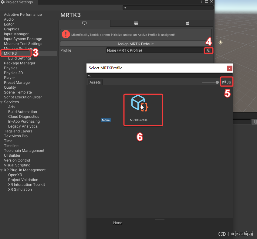Open TextMesh Pro settings
257x239 pixels.
(x=16, y=136)
